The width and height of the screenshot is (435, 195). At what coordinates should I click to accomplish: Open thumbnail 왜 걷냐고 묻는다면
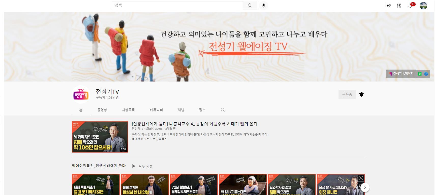(x=243, y=184)
